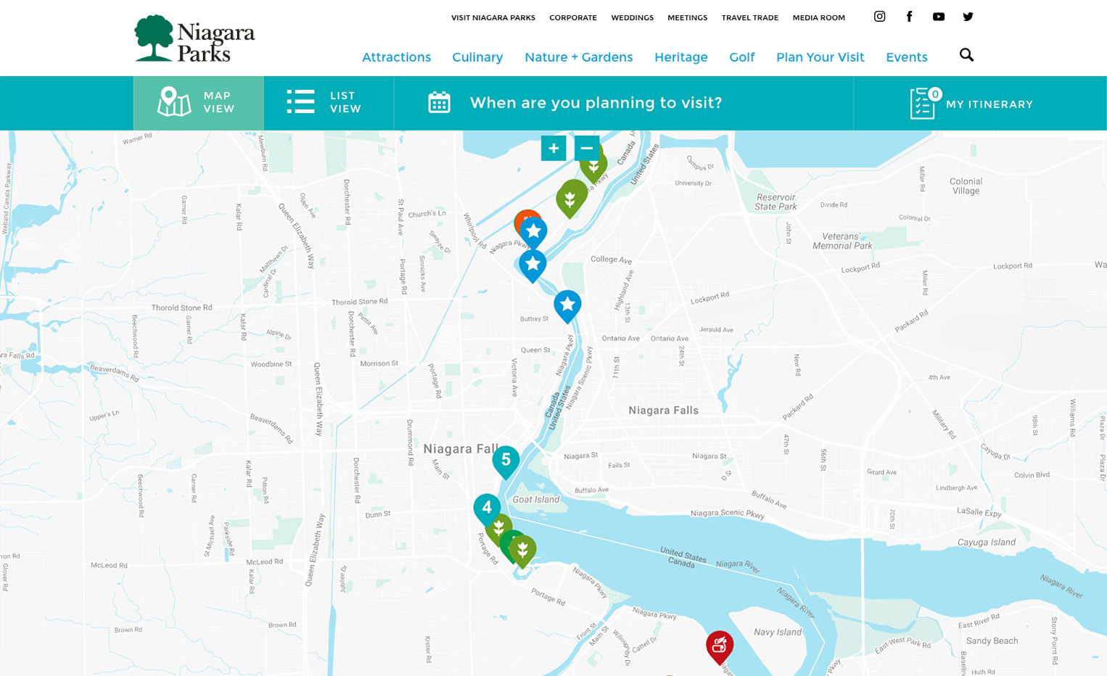The height and width of the screenshot is (676, 1107).
Task: Open the Corporate link
Action: tap(573, 17)
